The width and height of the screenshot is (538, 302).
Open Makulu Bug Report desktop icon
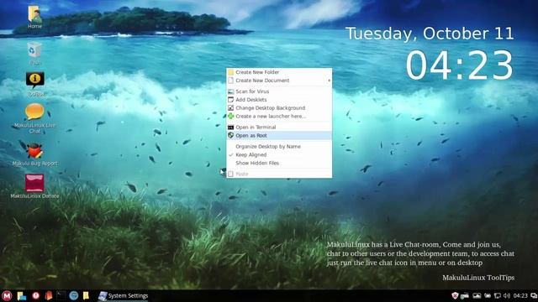(x=34, y=154)
